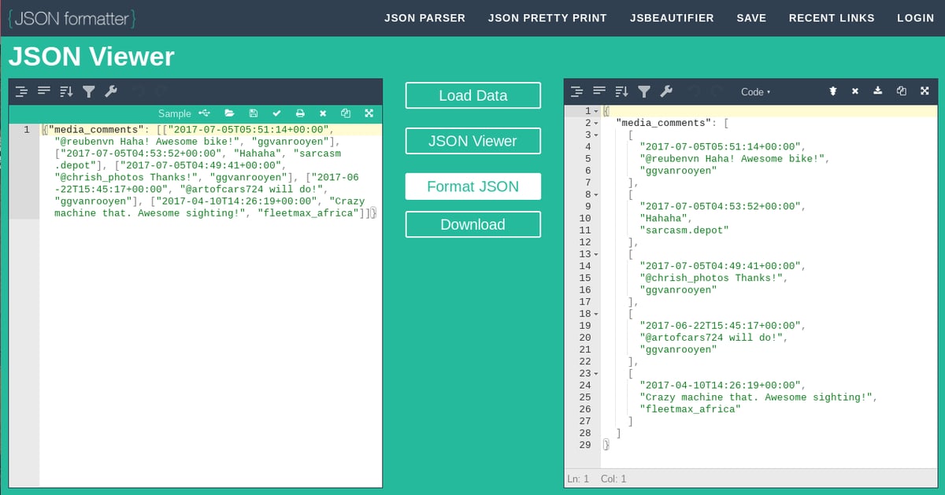Open JSON PARSER from the top menu
This screenshot has height=495, width=945.
click(x=424, y=17)
